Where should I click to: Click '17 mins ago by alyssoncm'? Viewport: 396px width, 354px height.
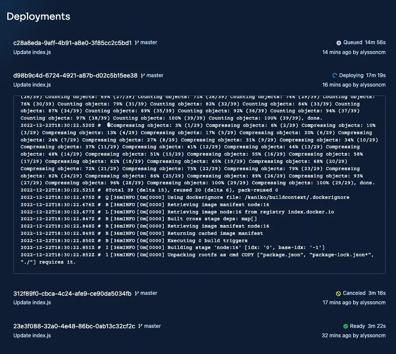click(354, 303)
